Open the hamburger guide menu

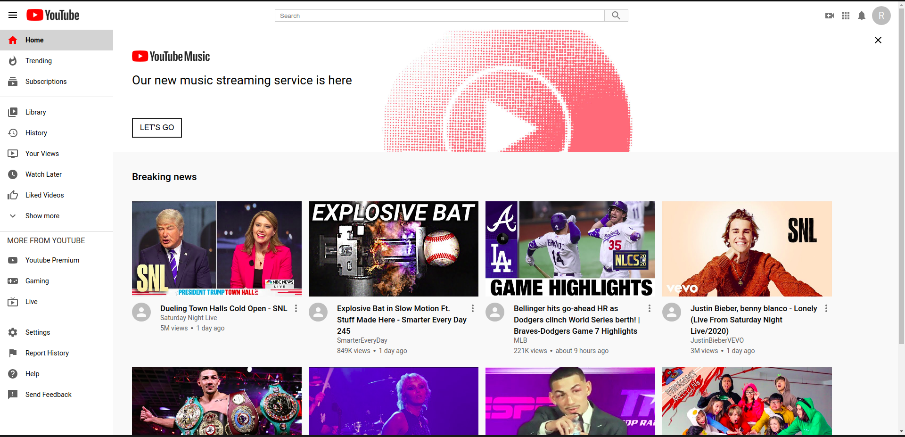13,16
